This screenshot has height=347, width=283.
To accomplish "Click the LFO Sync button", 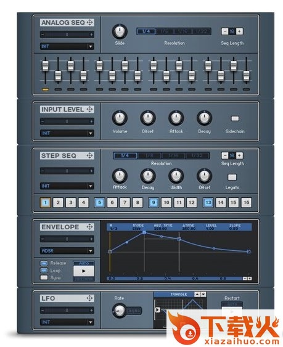I will pos(134,311).
